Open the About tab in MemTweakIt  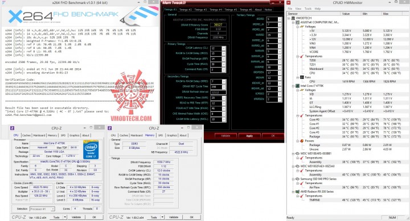259,10
